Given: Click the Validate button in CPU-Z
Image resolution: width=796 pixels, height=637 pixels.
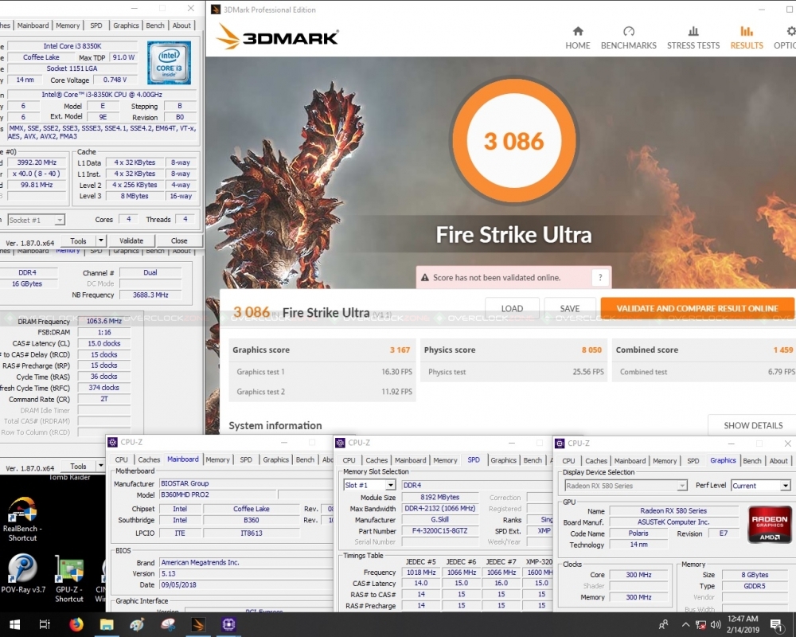Looking at the screenshot, I should [131, 240].
